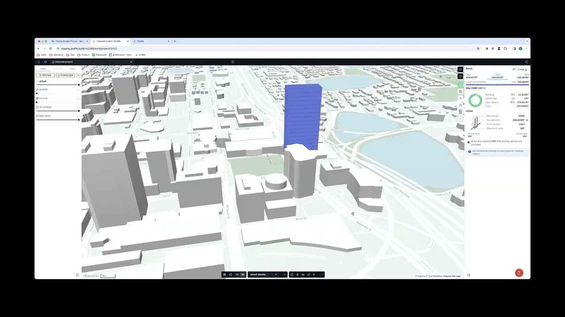This screenshot has width=565, height=317.
Task: Click the Improve this map link
Action: point(452,276)
